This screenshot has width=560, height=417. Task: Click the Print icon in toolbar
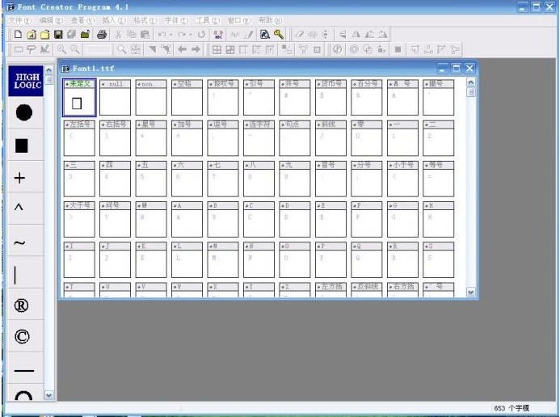point(102,35)
